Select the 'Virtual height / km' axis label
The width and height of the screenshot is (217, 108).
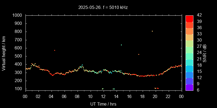pyautogui.click(x=4, y=52)
